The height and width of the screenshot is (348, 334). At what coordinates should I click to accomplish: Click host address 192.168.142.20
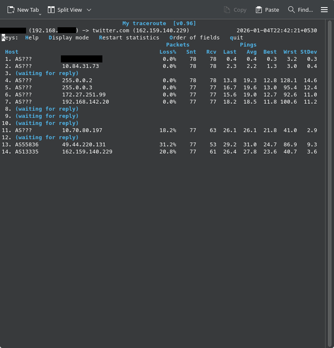[86, 102]
